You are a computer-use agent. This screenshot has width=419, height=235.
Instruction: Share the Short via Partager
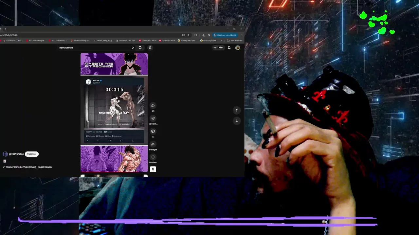(153, 144)
